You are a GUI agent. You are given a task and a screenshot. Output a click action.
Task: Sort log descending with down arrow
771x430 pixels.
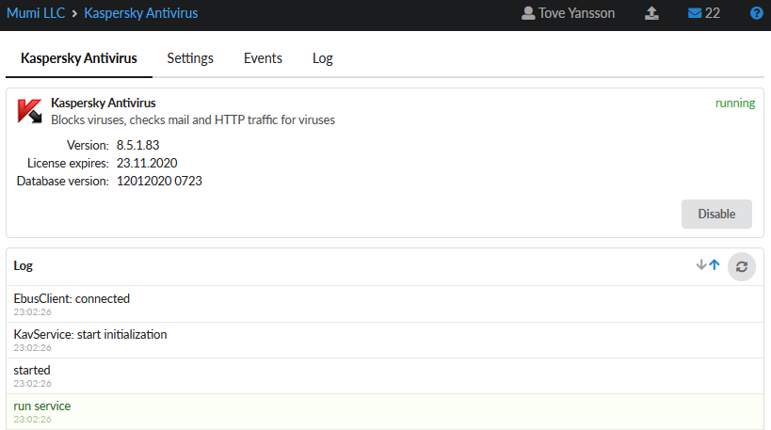700,266
